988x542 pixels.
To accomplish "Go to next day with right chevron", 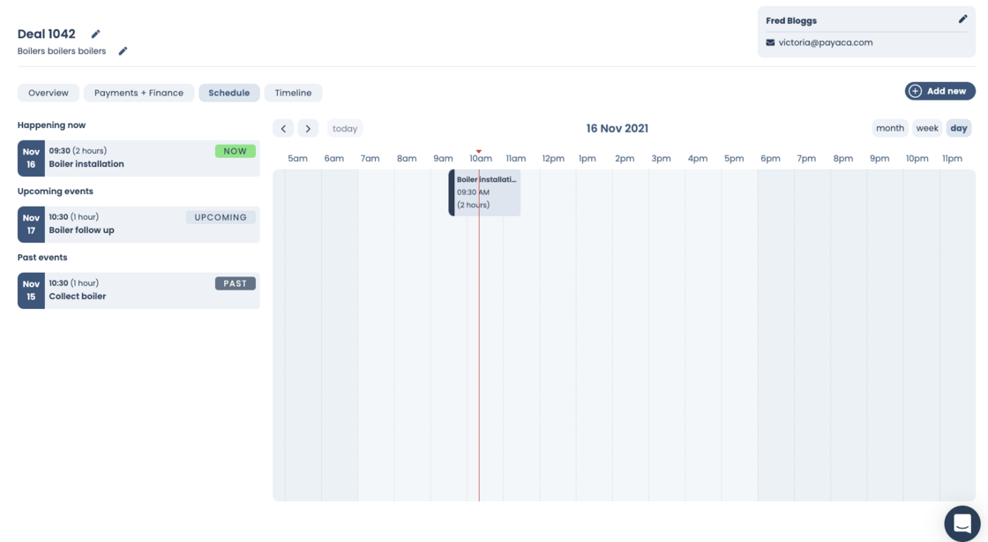I will point(308,129).
